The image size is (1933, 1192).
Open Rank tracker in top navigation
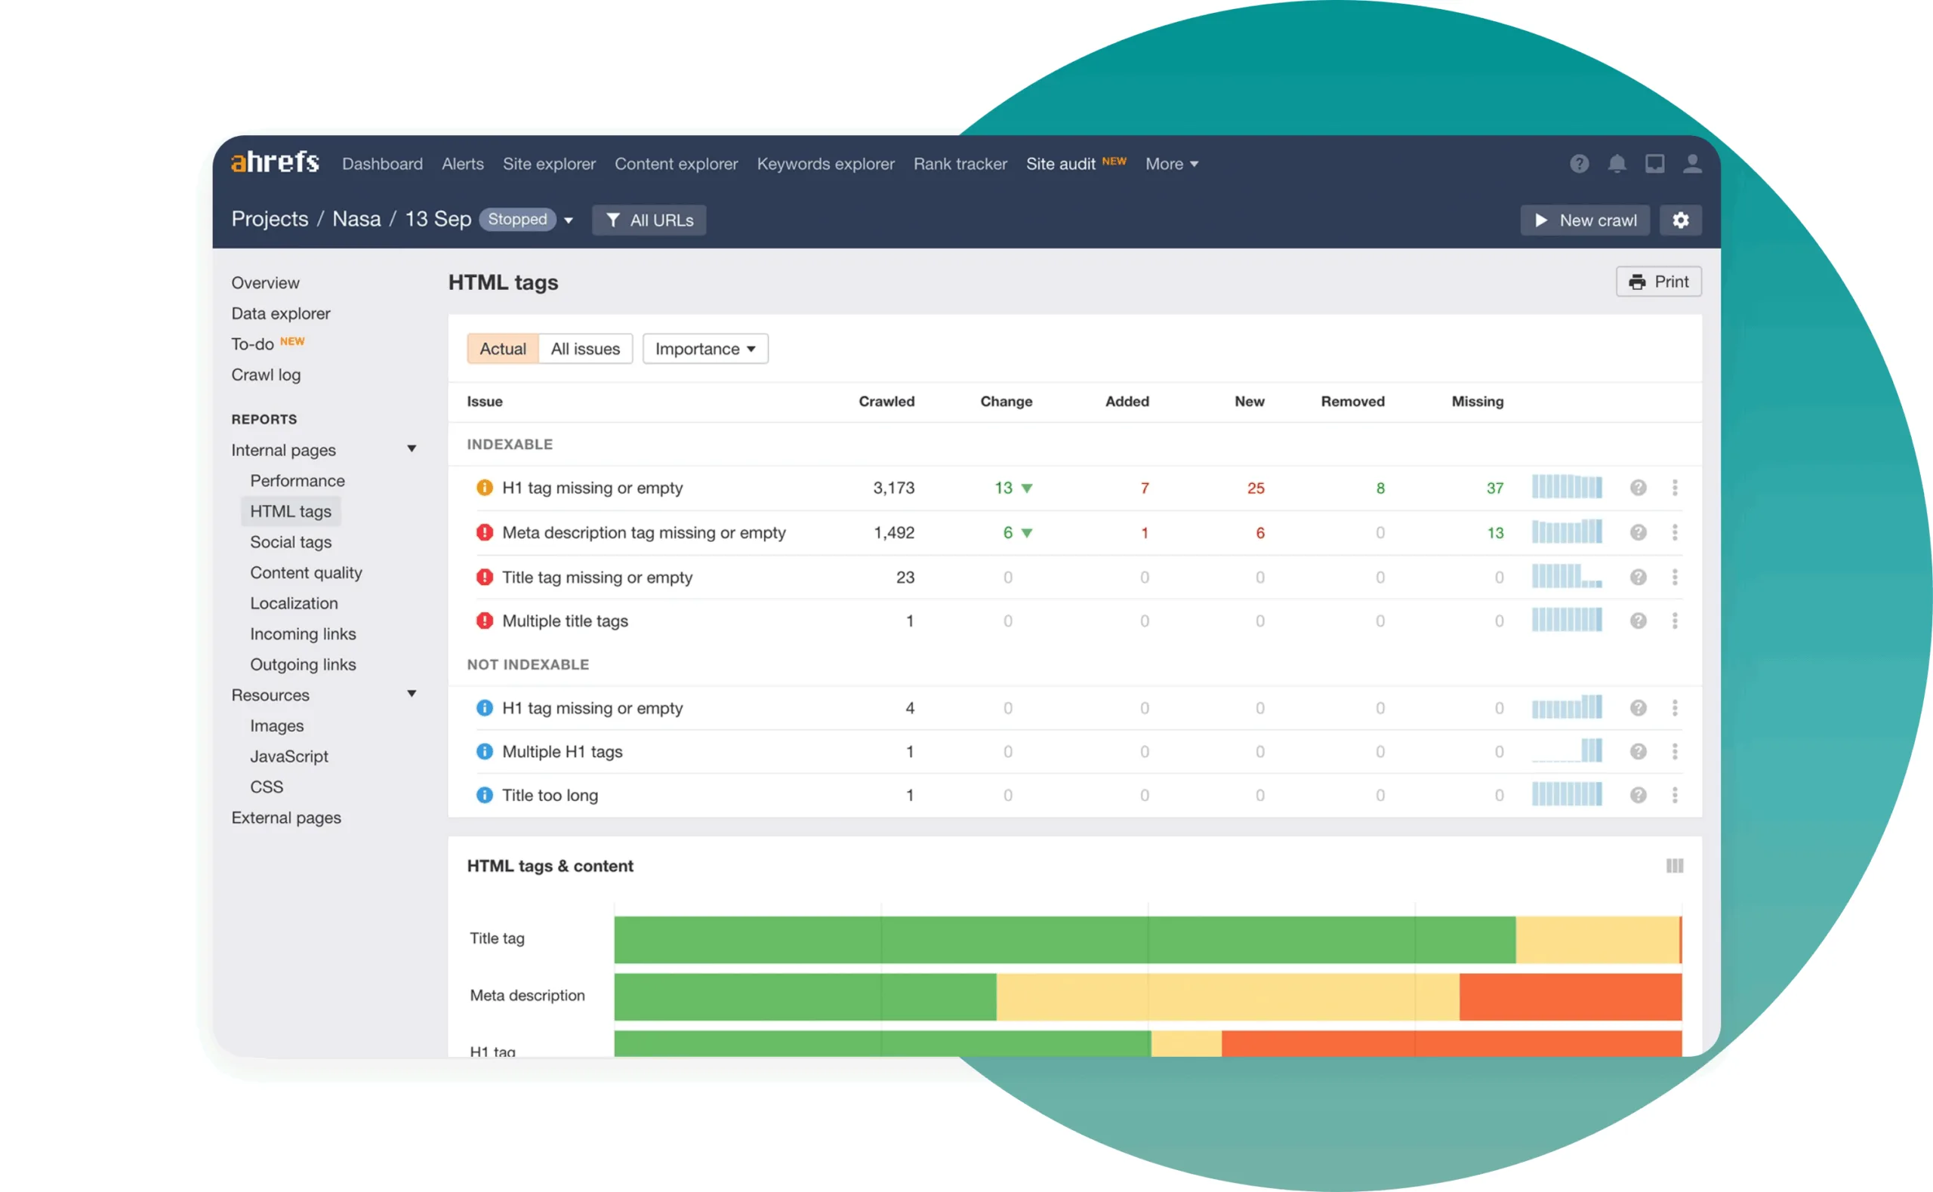pyautogui.click(x=960, y=164)
